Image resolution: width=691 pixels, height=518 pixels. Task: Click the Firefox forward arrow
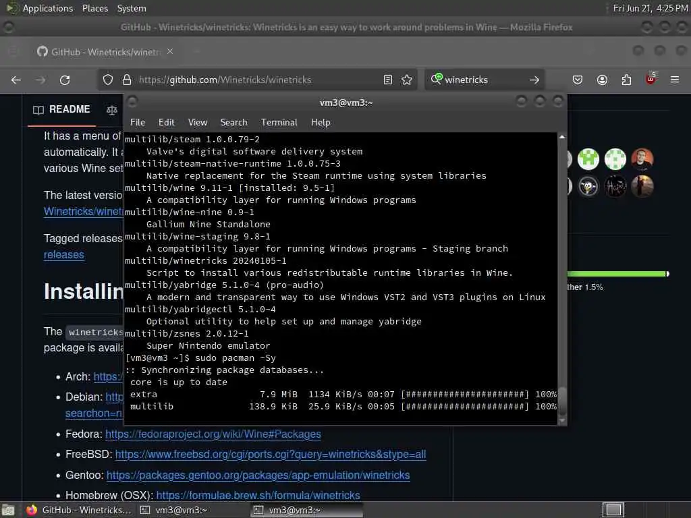point(40,80)
